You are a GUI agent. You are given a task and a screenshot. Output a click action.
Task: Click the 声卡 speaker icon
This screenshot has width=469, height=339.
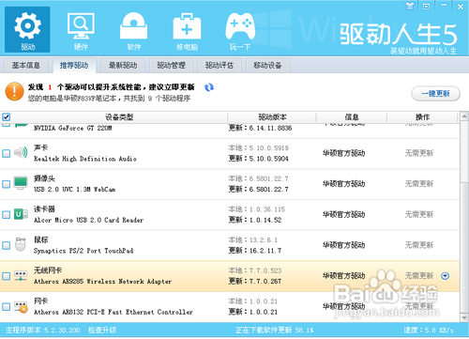pyautogui.click(x=21, y=153)
